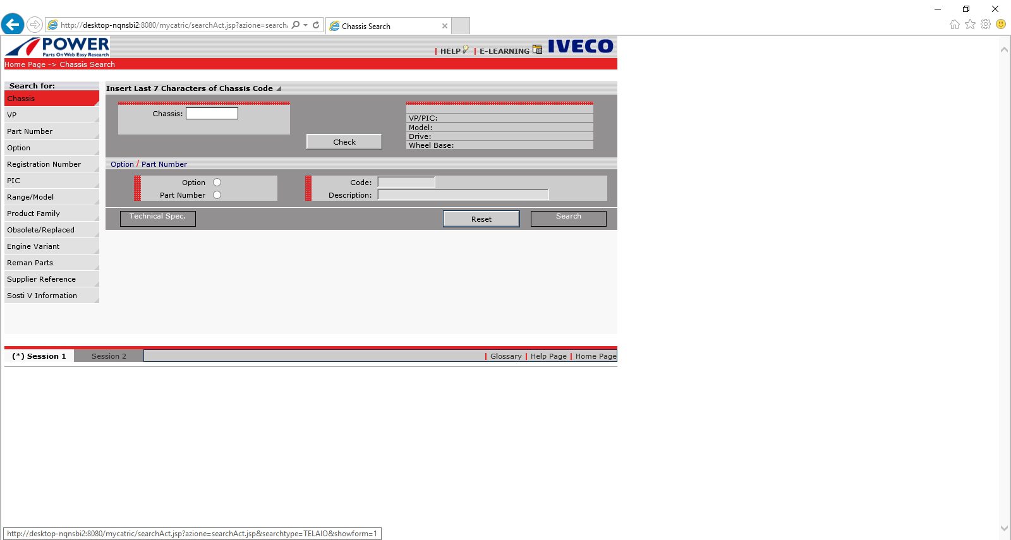This screenshot has width=1011, height=540.
Task: Go back with the browser back arrow
Action: pyautogui.click(x=13, y=25)
